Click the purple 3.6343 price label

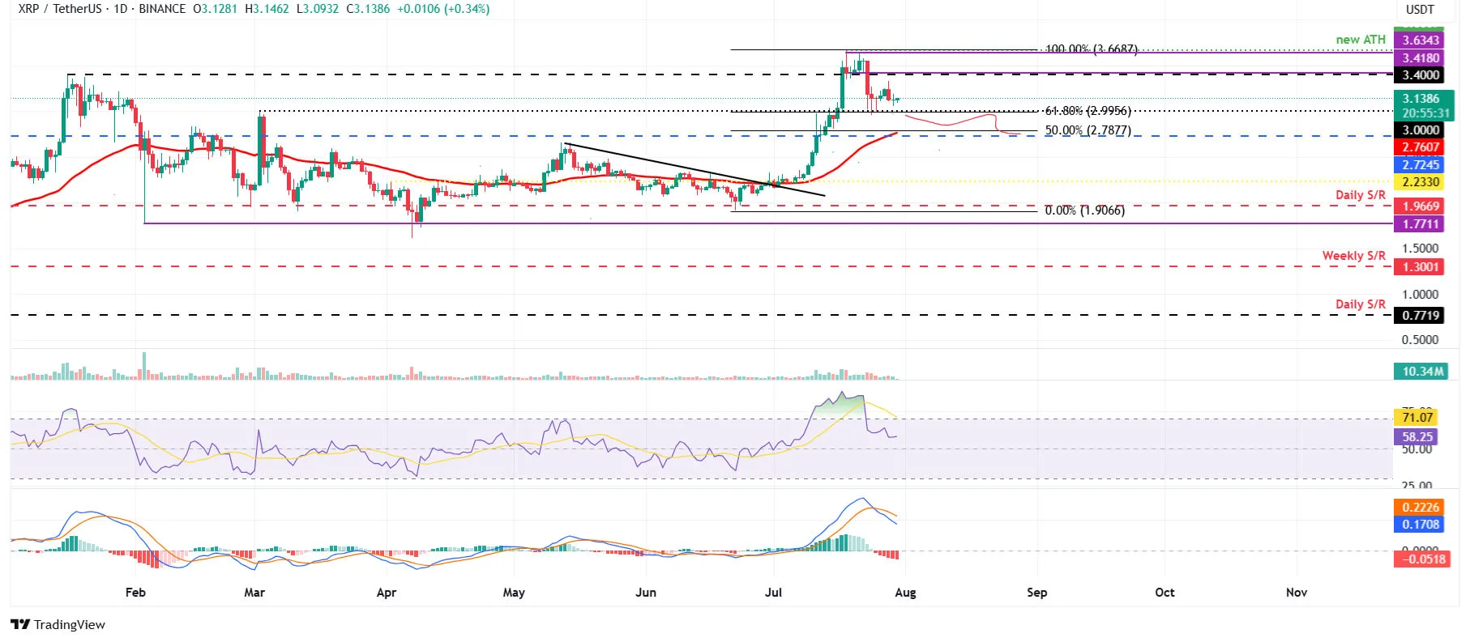[1421, 40]
